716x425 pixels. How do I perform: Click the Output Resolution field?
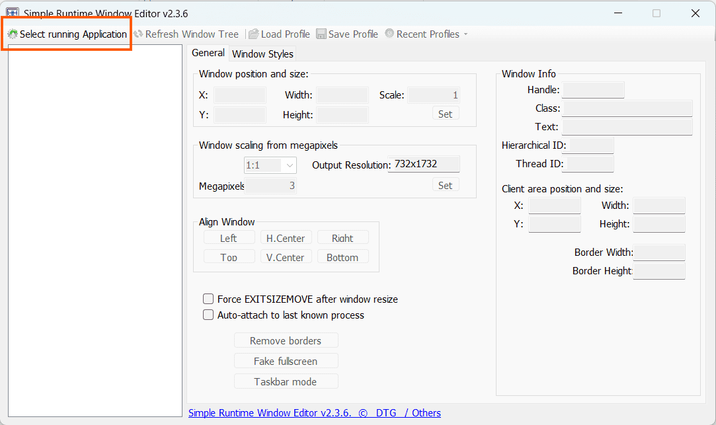[x=424, y=164]
